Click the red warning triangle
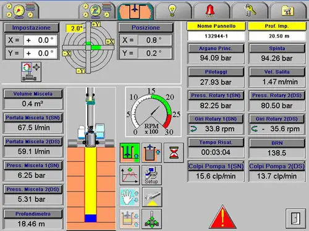309x231 pixels. (x=222, y=217)
